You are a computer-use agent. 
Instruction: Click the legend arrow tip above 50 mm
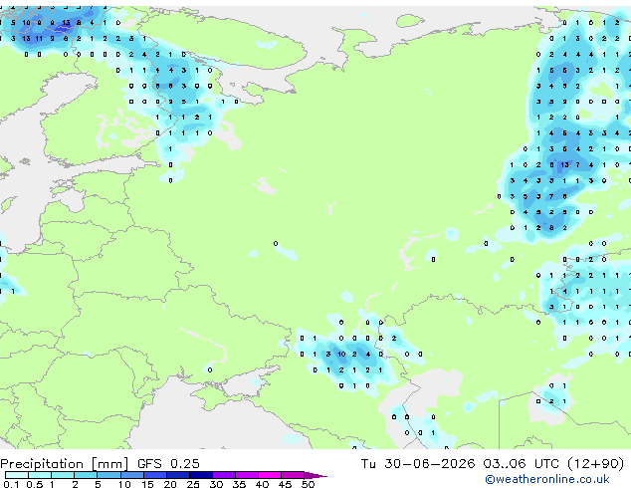(315, 476)
